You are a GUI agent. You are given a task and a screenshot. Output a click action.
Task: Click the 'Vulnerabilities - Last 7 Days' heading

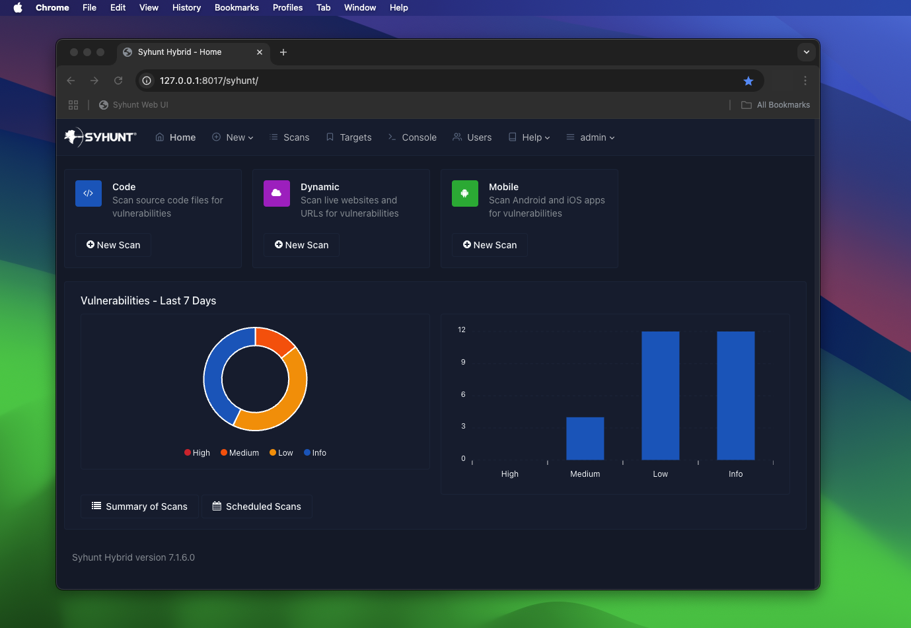point(149,300)
